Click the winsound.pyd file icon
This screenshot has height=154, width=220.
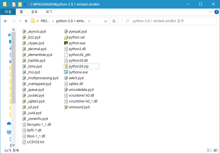click(x=66, y=107)
